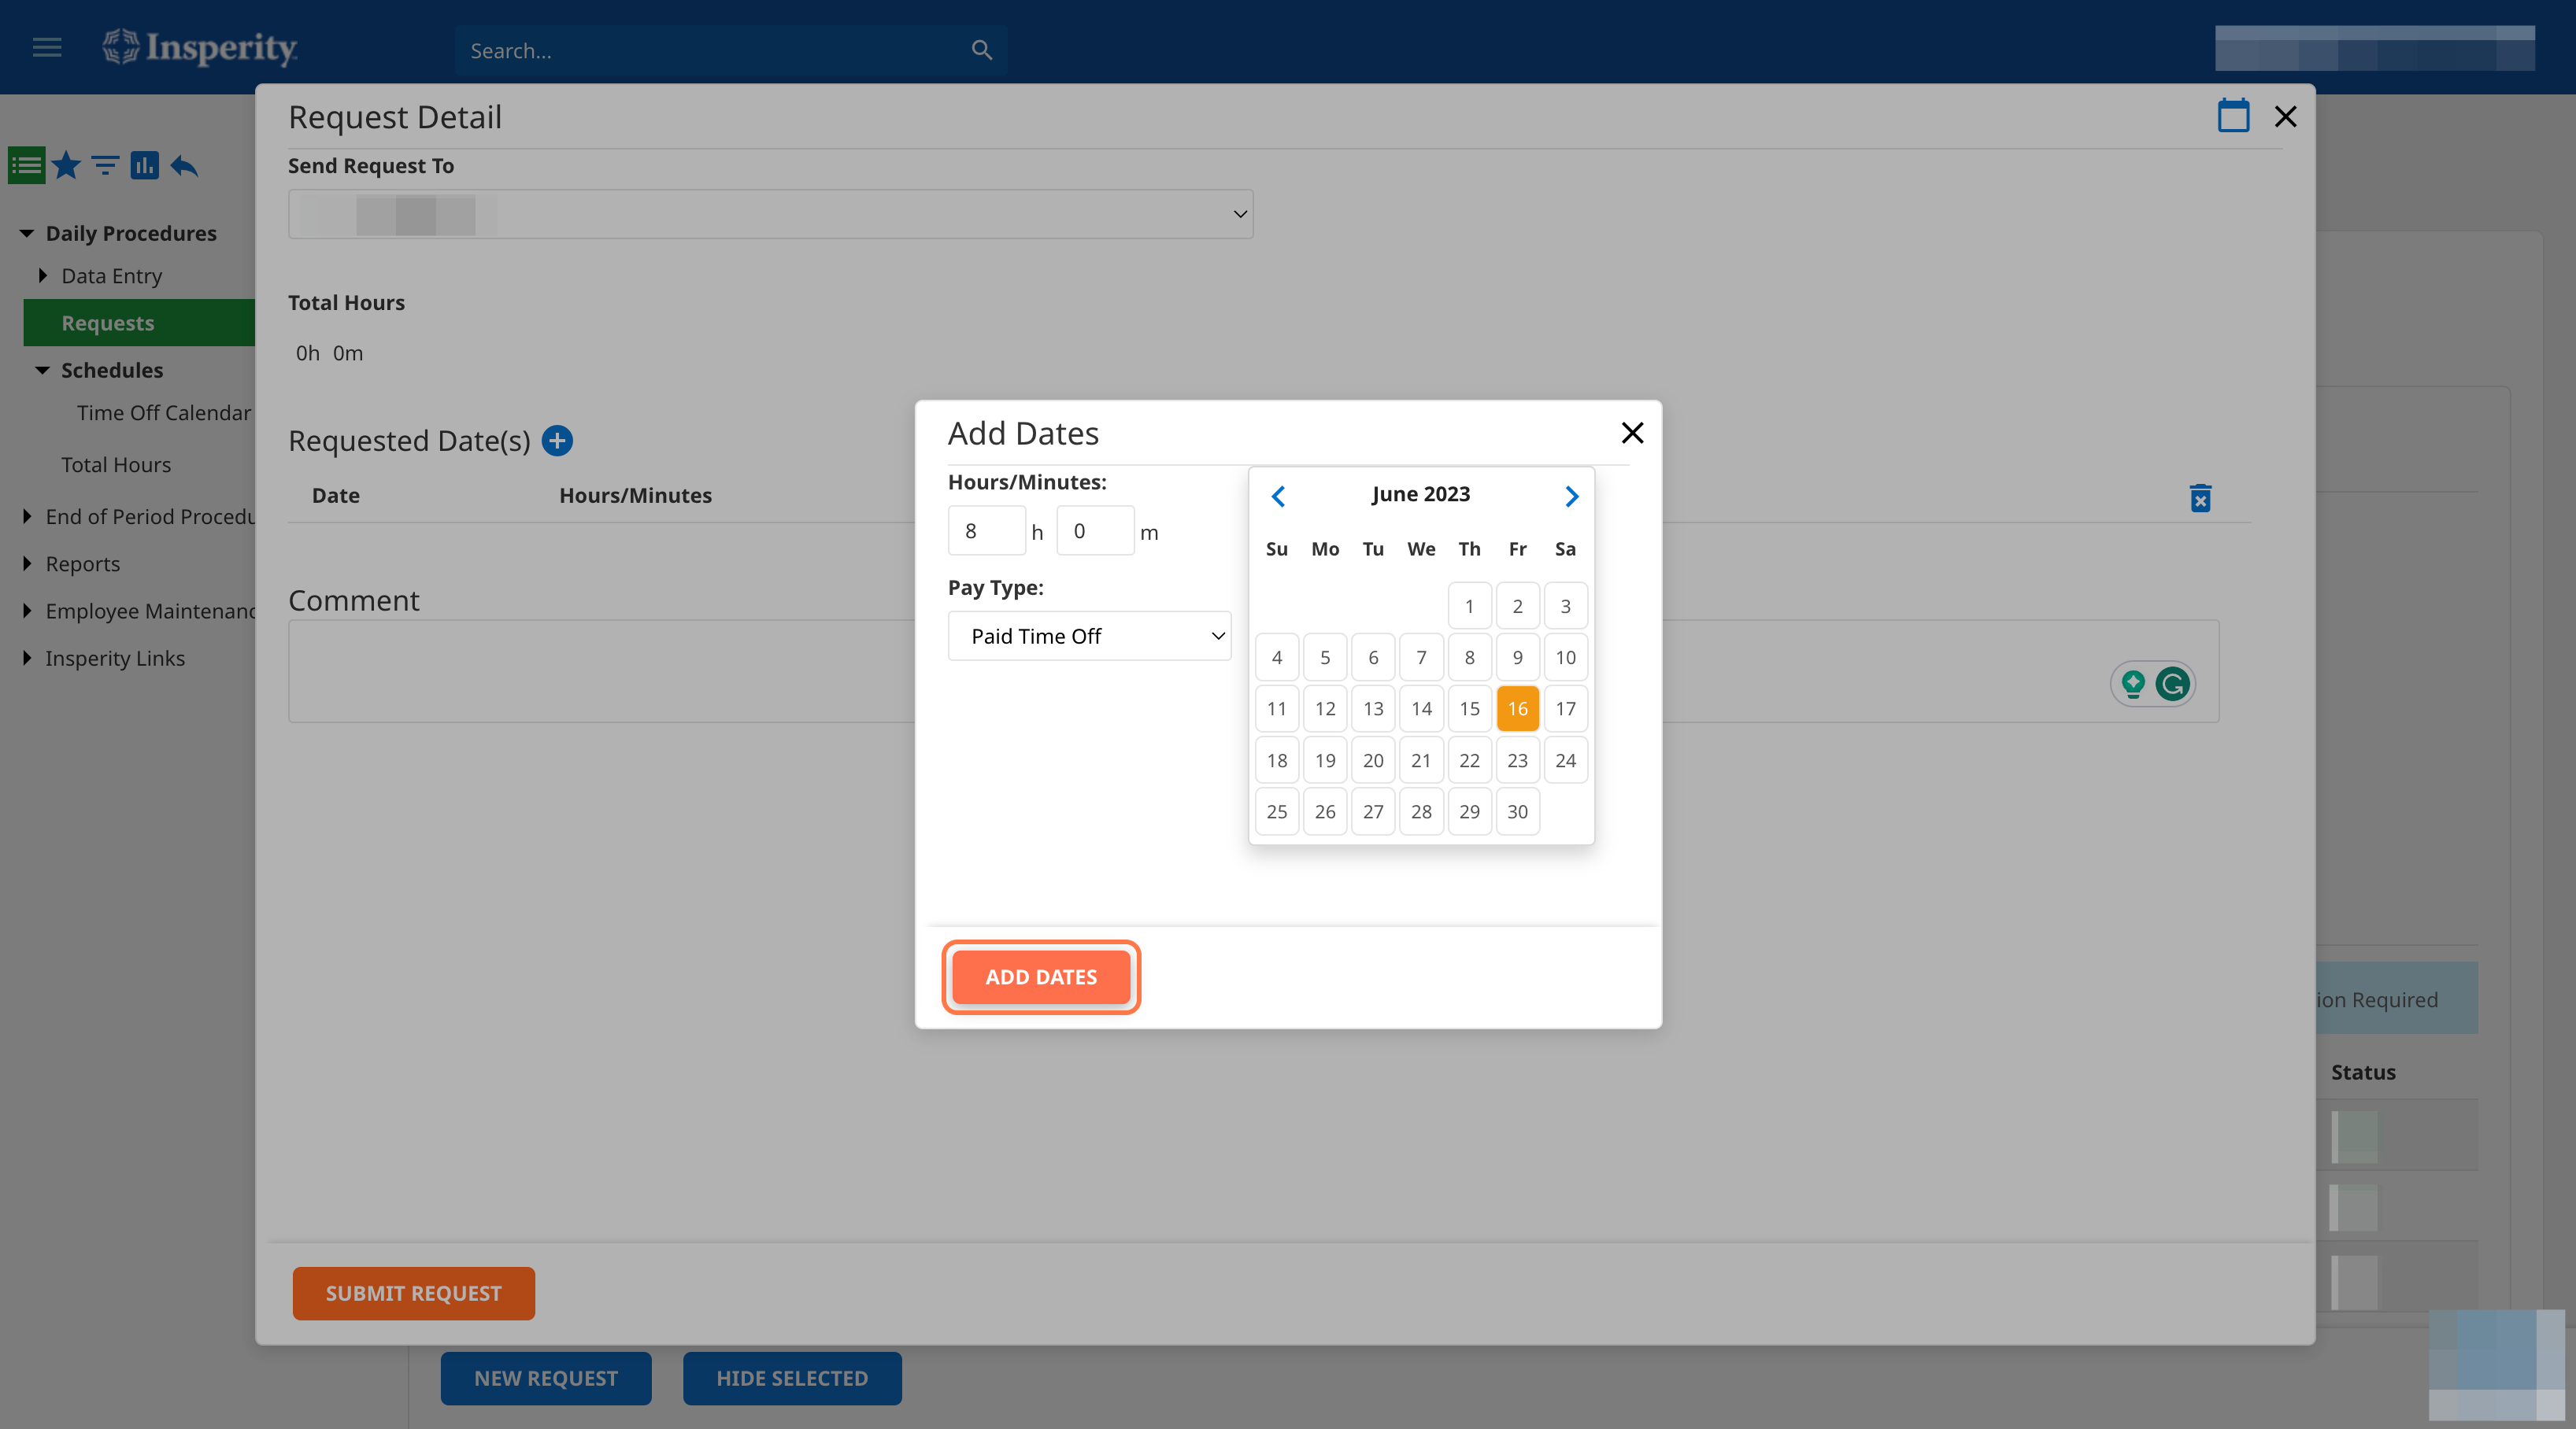Screen dimensions: 2576x1429
Task: Close the Add Dates popup
Action: 1632,433
